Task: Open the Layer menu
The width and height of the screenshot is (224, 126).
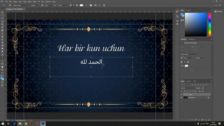Action: 20,1
